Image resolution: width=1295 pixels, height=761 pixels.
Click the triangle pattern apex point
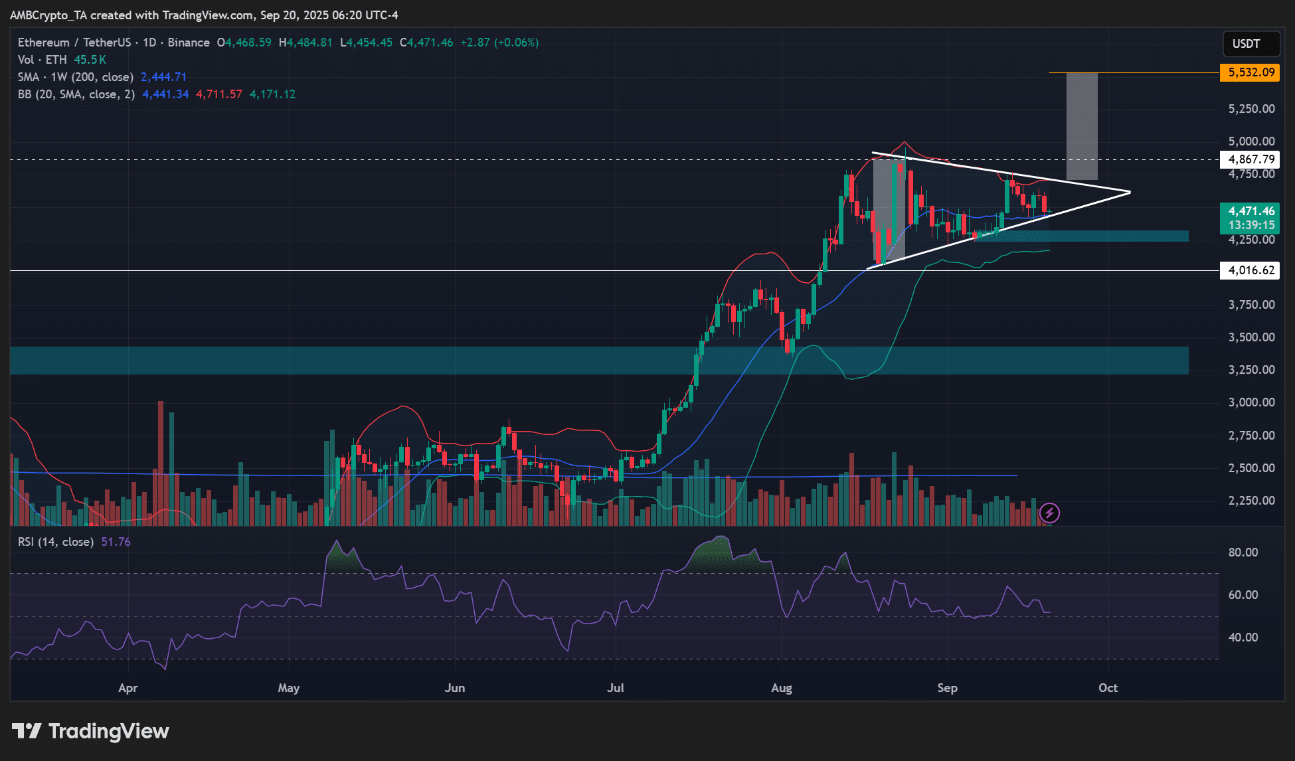pos(1129,193)
